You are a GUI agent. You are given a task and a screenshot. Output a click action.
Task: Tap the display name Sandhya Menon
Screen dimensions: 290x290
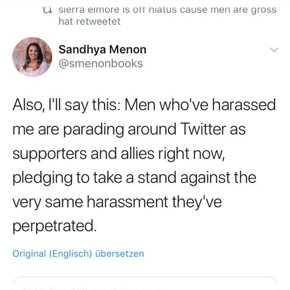[102, 50]
